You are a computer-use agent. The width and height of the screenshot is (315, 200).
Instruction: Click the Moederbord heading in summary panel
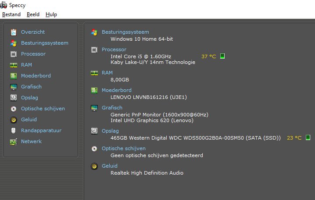117,90
